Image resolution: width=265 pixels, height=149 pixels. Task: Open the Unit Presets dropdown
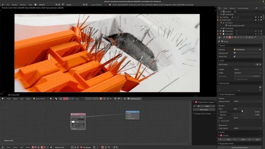(x=237, y=65)
